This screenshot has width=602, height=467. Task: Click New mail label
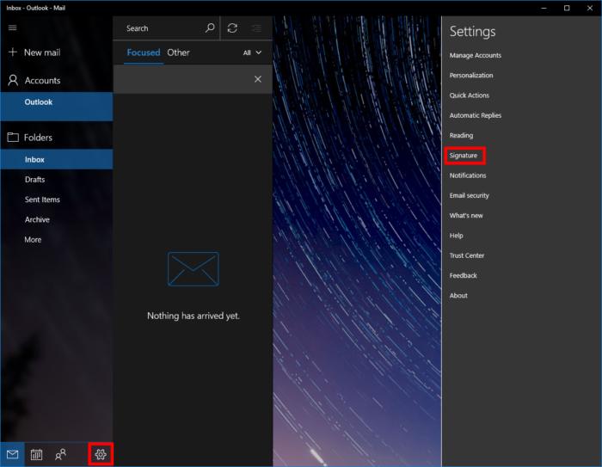point(42,52)
